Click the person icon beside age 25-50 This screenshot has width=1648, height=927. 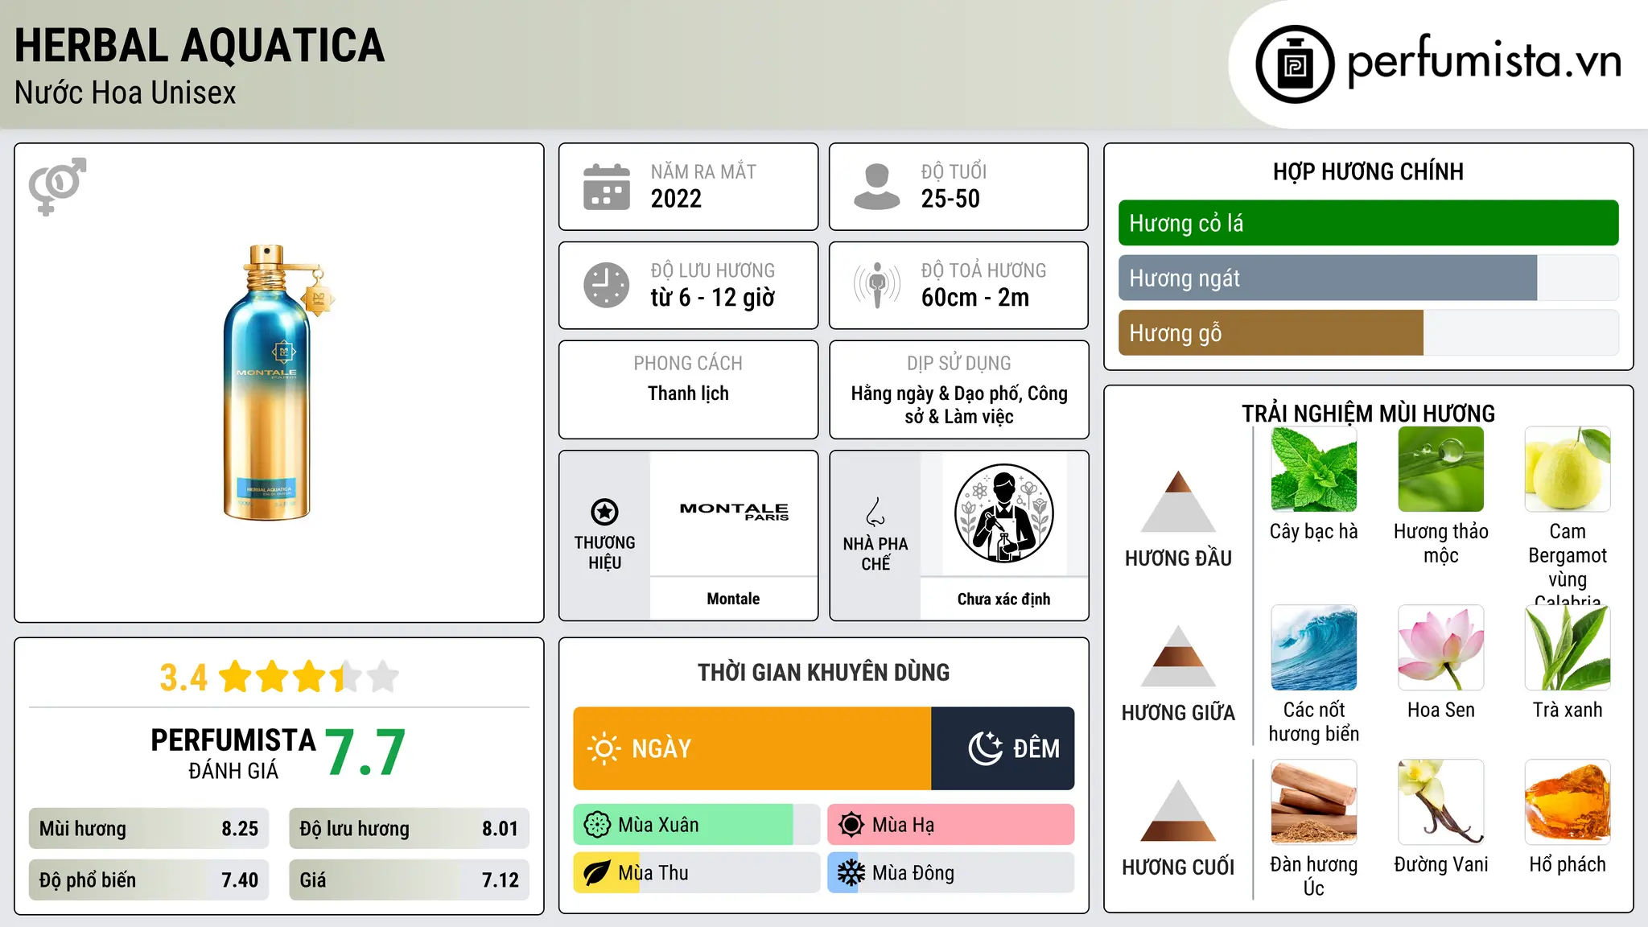tap(877, 187)
